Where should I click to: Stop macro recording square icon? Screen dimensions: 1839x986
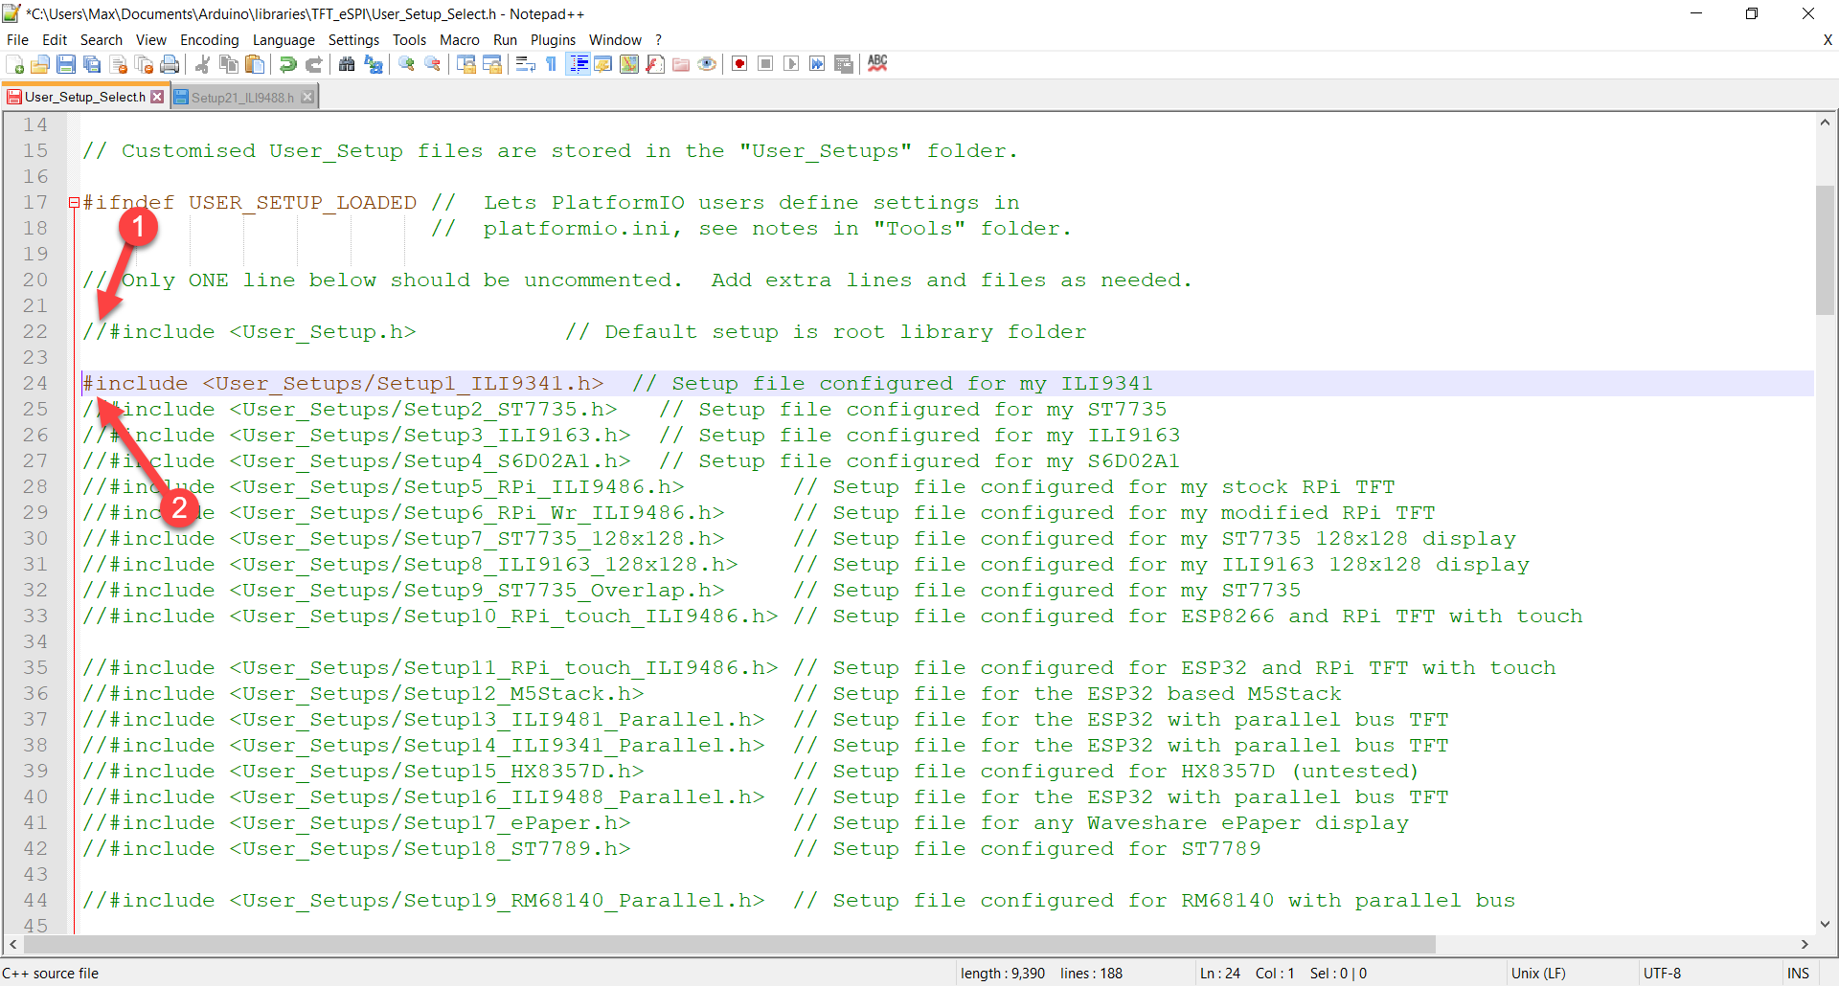pyautogui.click(x=765, y=64)
